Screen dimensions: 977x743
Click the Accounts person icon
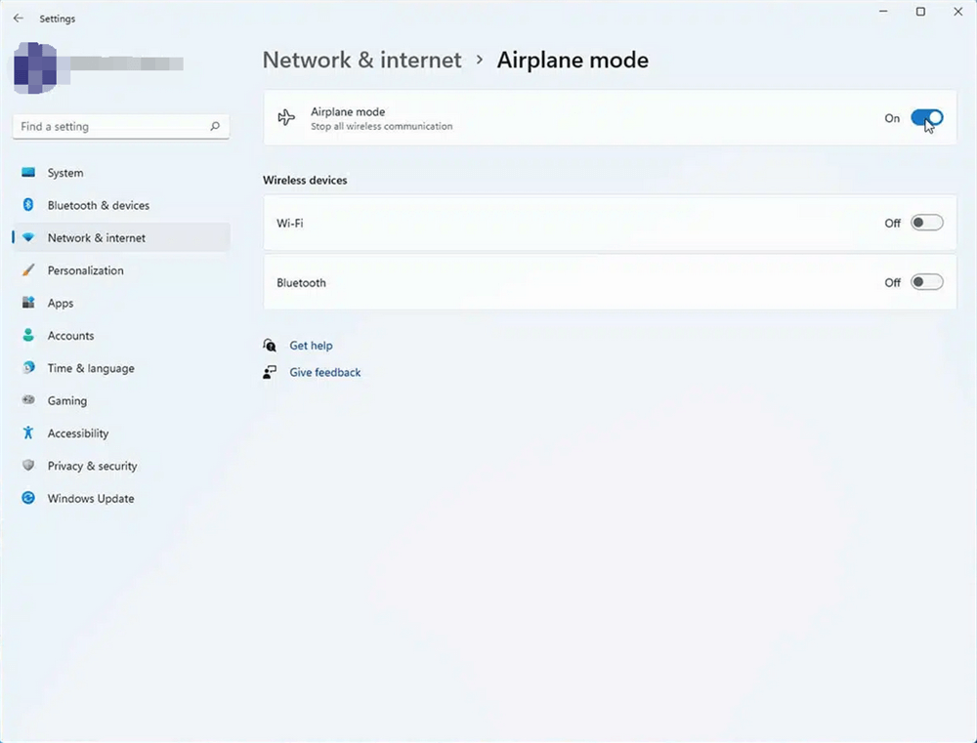click(x=28, y=336)
